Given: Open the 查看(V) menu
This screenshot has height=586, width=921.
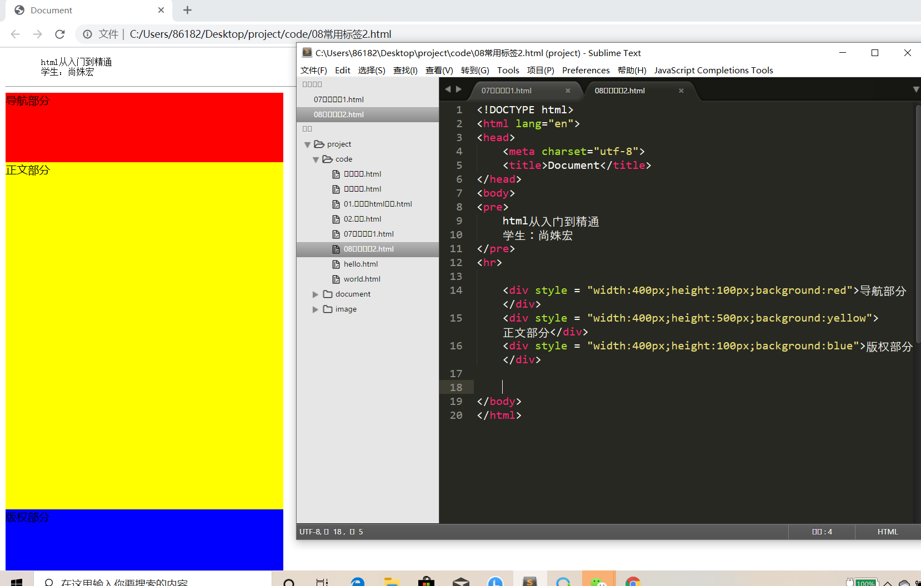Looking at the screenshot, I should click(439, 70).
